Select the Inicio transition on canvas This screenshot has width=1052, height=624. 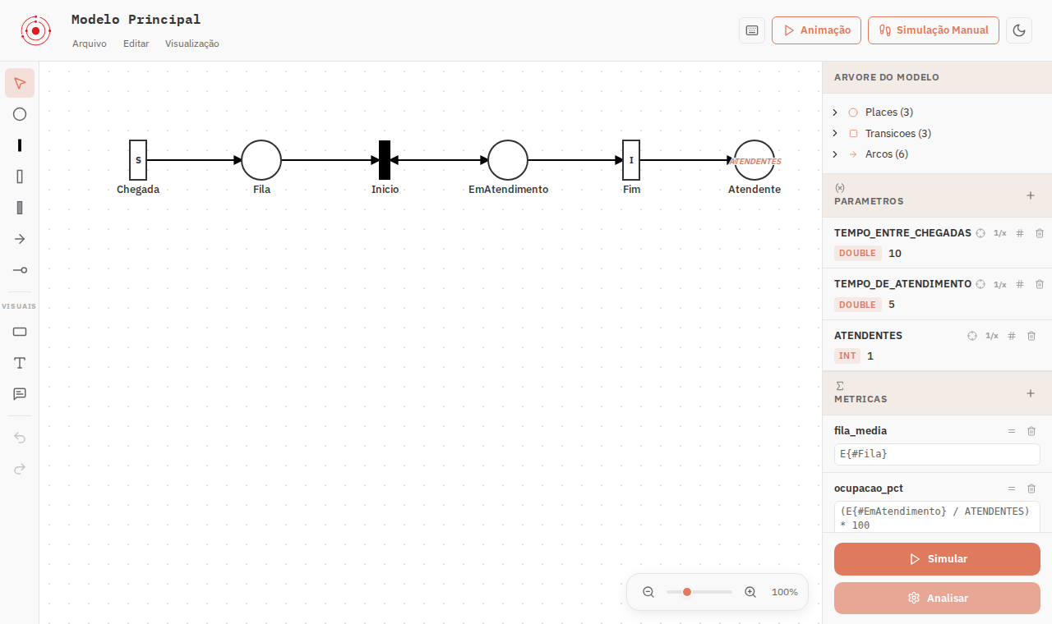tap(385, 160)
